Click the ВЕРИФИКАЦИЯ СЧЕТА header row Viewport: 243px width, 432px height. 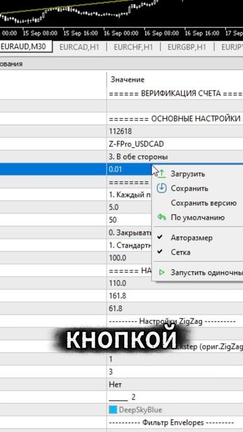(175, 93)
